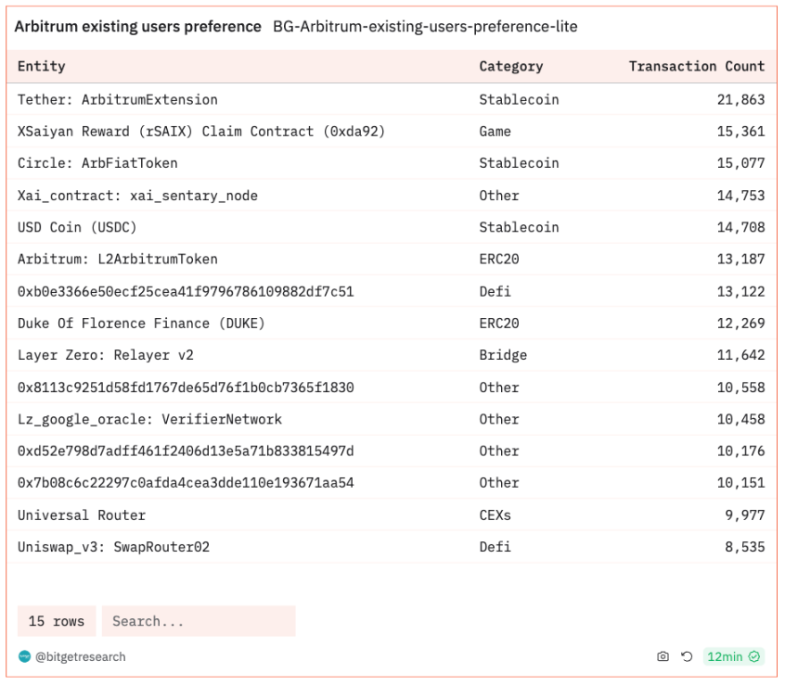Viewport: 785px width, 686px height.
Task: Select the Layer Zero: Relayer v2 cell
Action: pyautogui.click(x=106, y=355)
